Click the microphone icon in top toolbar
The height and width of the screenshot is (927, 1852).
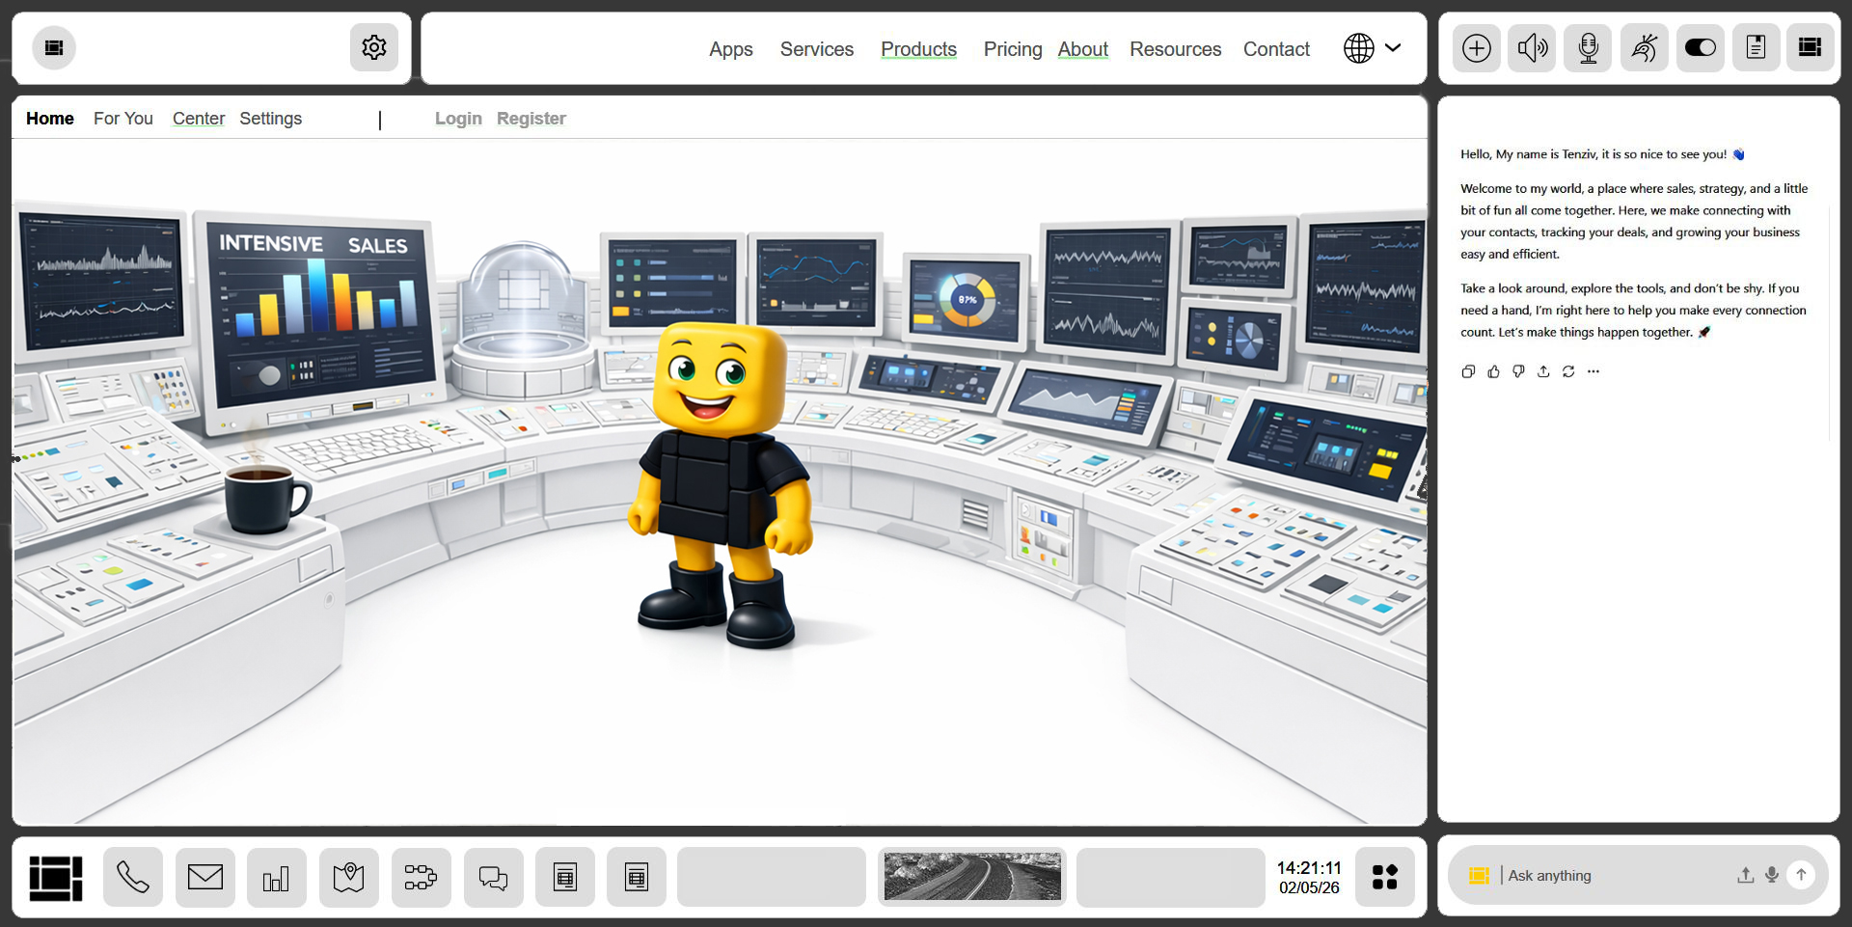pos(1588,48)
